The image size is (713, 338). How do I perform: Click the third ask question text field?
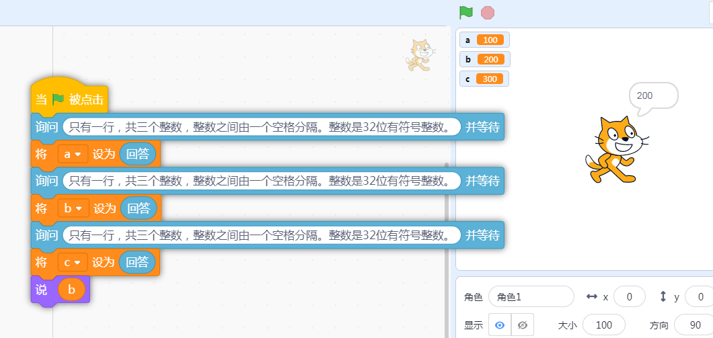click(x=262, y=235)
